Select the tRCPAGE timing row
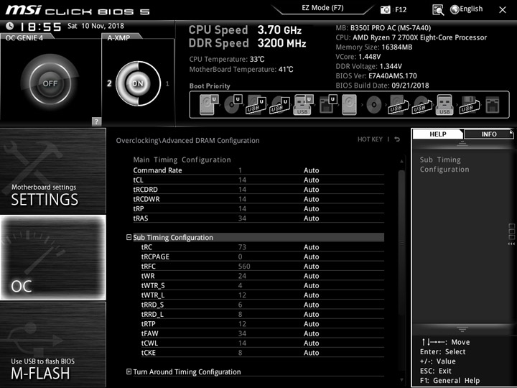This screenshot has height=388, width=517. (263, 257)
